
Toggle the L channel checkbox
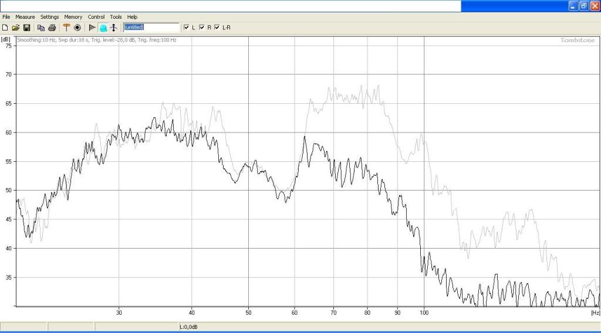coord(187,28)
